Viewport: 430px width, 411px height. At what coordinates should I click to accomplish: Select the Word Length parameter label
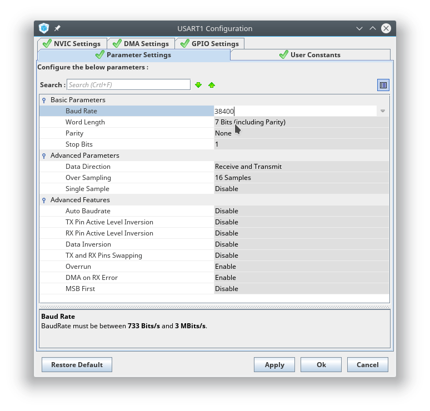pos(85,122)
